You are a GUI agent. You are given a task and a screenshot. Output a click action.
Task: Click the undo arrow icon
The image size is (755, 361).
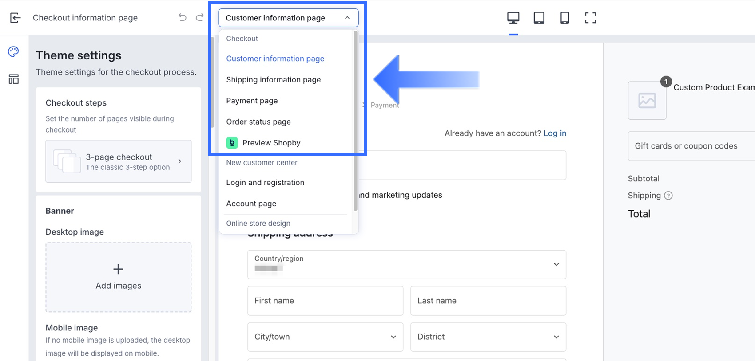click(x=183, y=17)
